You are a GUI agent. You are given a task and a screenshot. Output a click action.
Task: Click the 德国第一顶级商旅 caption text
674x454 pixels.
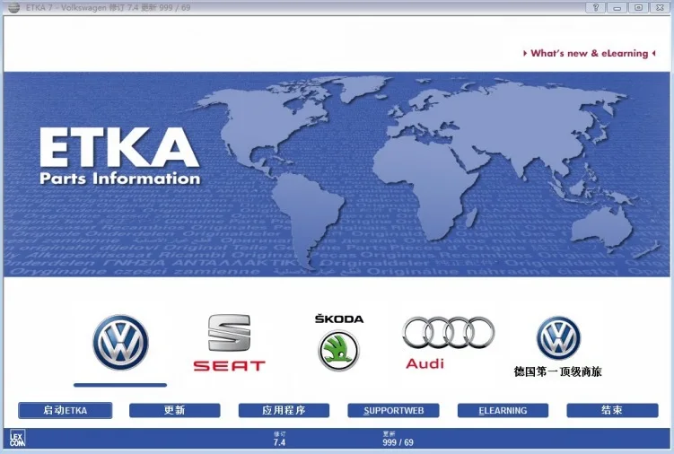pyautogui.click(x=558, y=371)
